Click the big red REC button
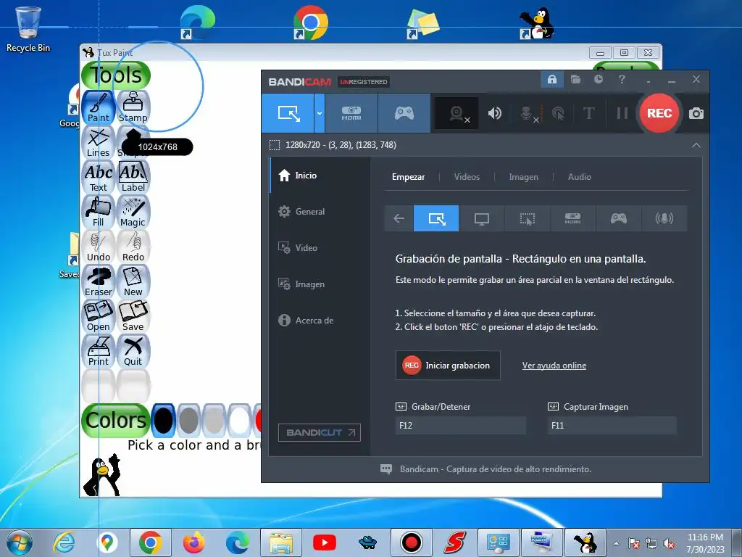This screenshot has width=742, height=557. (x=659, y=113)
